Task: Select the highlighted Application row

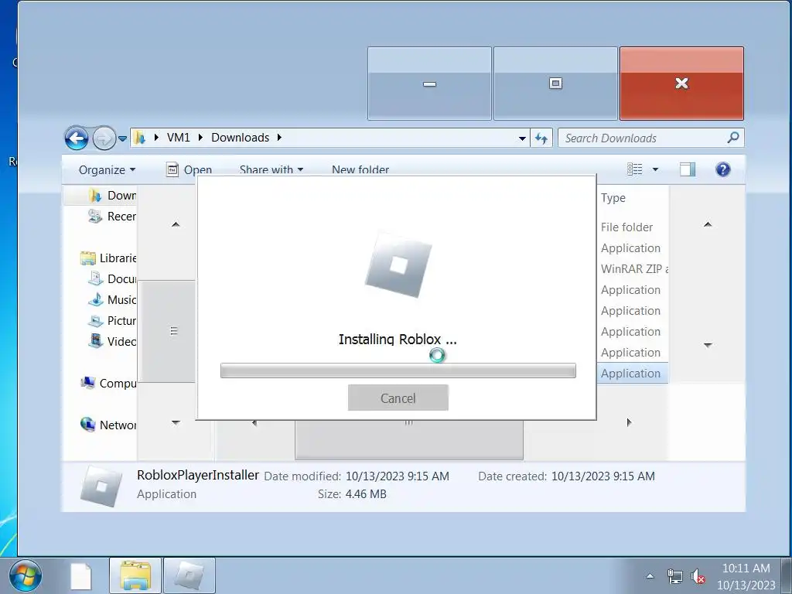Action: tap(633, 374)
